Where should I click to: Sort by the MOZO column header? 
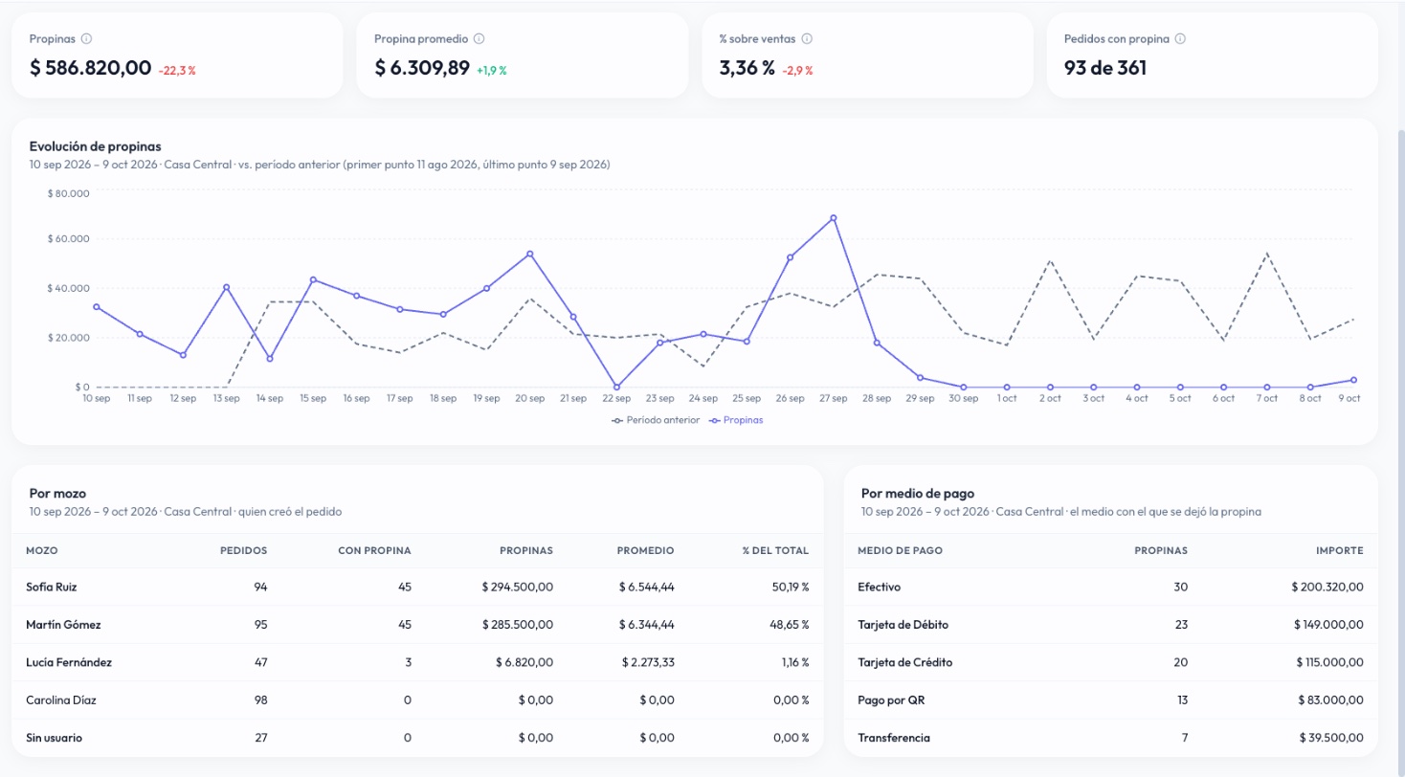click(40, 551)
